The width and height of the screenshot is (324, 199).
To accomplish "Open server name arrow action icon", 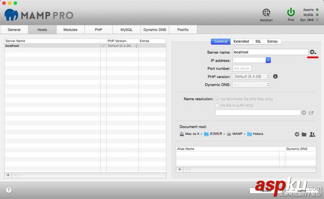I will coord(312,52).
